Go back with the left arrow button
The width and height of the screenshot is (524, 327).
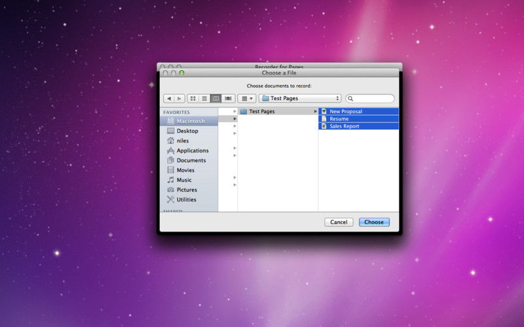[169, 99]
